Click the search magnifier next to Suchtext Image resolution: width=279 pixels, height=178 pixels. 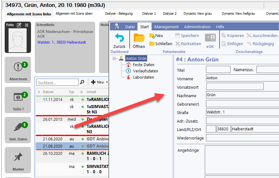click(x=82, y=82)
